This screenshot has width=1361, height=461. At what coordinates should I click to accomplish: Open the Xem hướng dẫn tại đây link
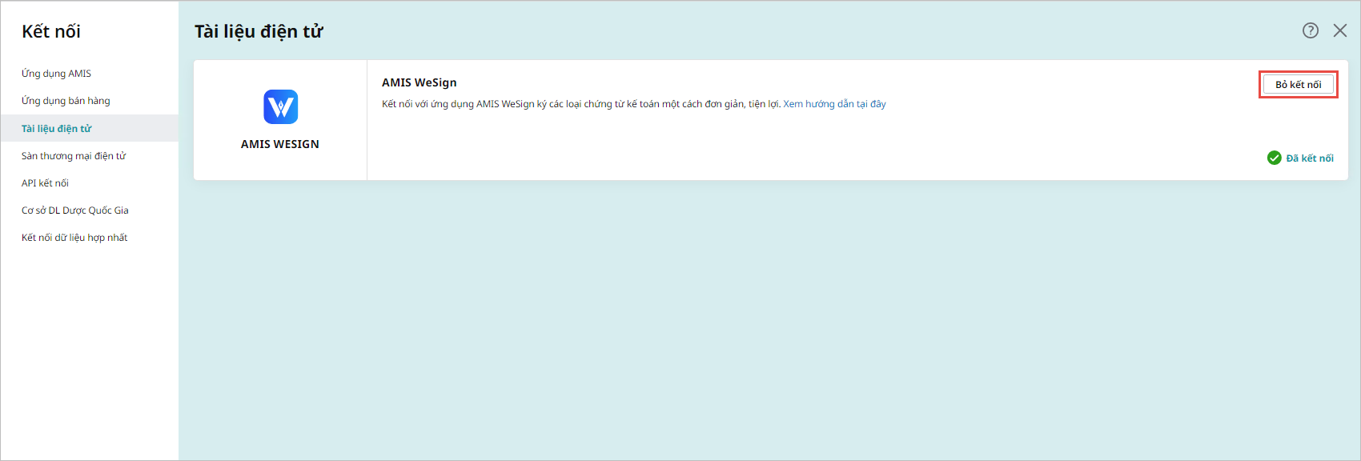pos(834,104)
